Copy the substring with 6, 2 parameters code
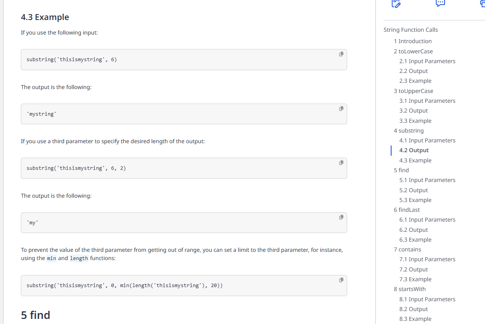 pyautogui.click(x=341, y=162)
